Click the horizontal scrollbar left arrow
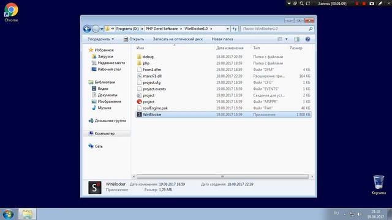 (134, 177)
